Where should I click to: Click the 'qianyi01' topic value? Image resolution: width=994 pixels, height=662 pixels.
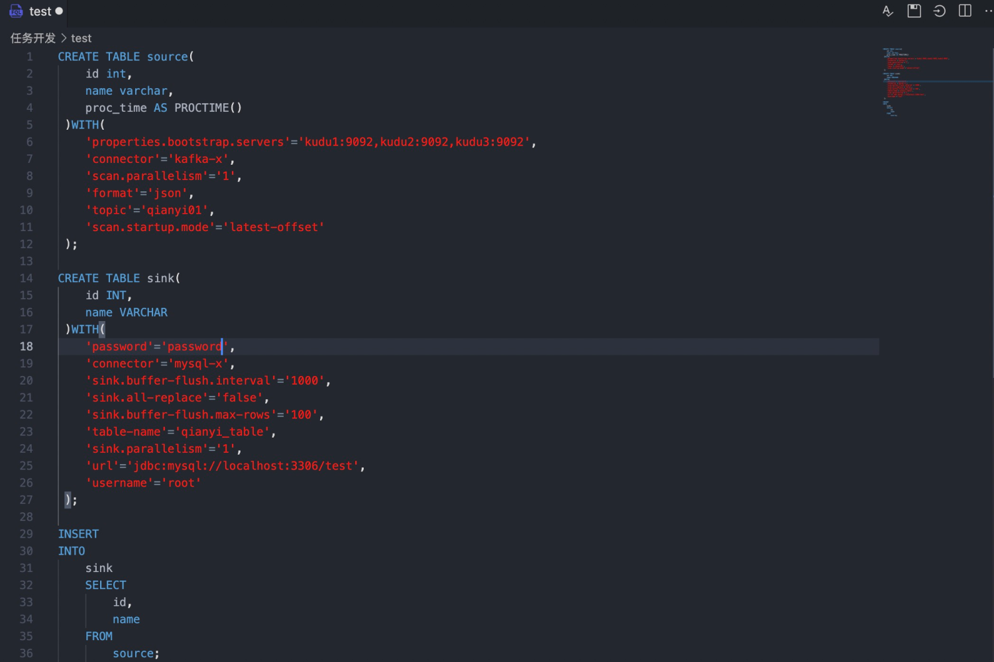pos(174,211)
